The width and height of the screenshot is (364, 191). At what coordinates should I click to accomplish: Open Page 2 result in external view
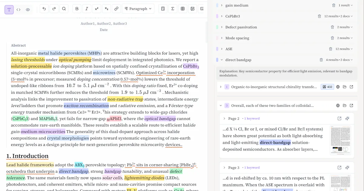339,119
